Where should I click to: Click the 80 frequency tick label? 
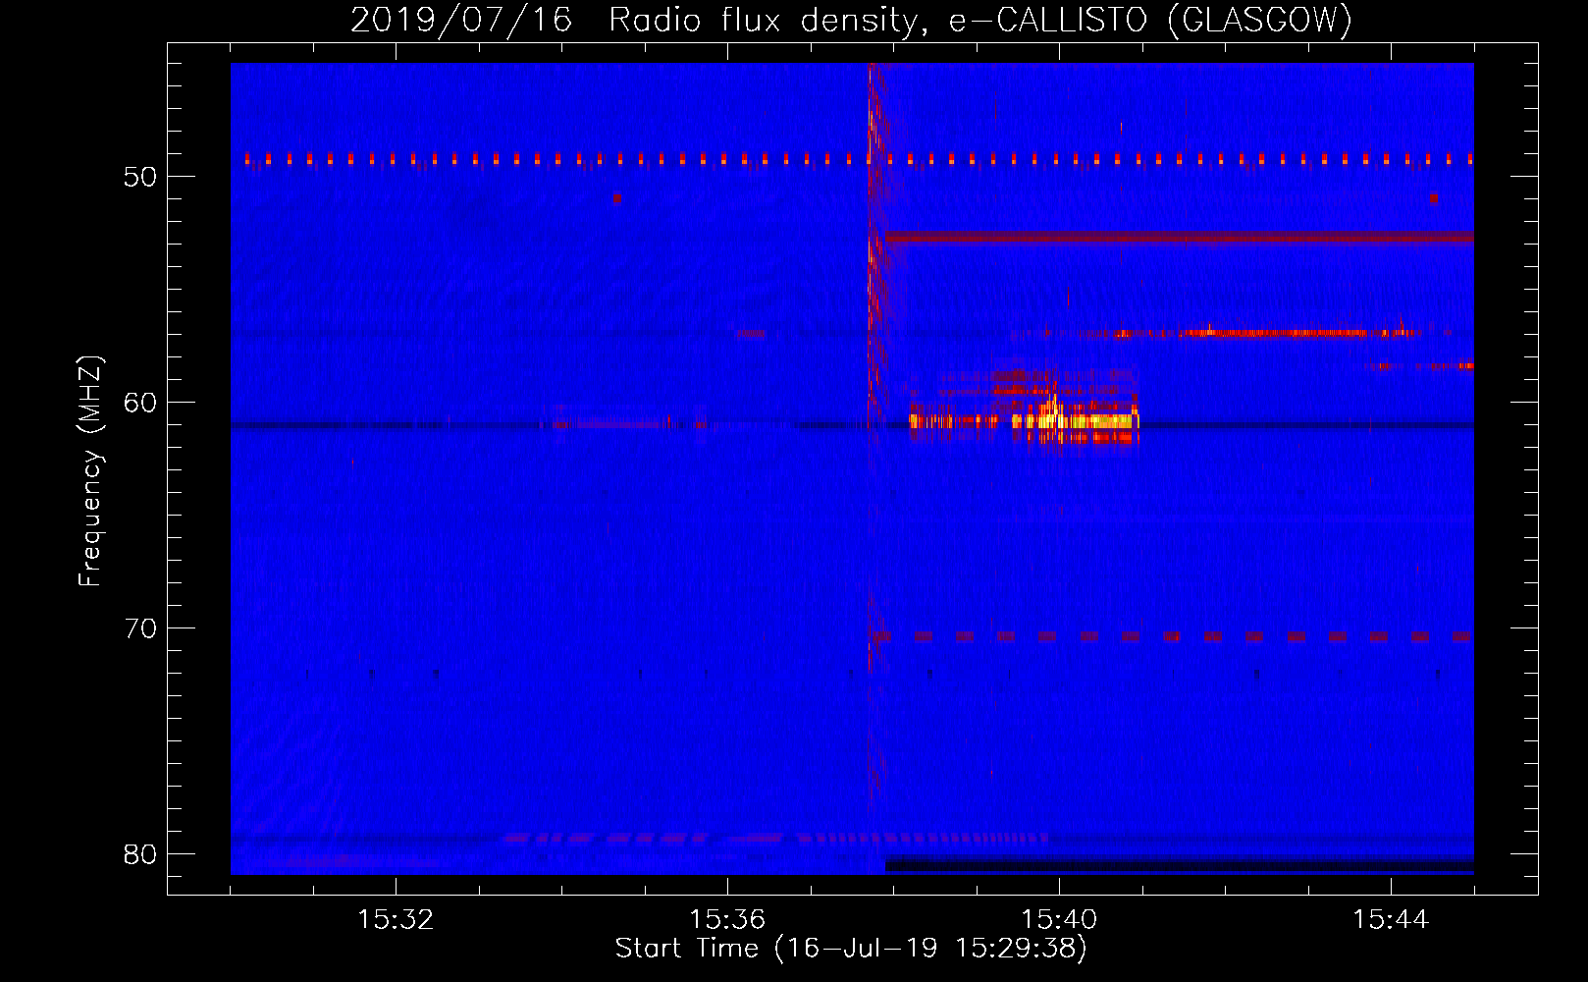click(x=140, y=854)
